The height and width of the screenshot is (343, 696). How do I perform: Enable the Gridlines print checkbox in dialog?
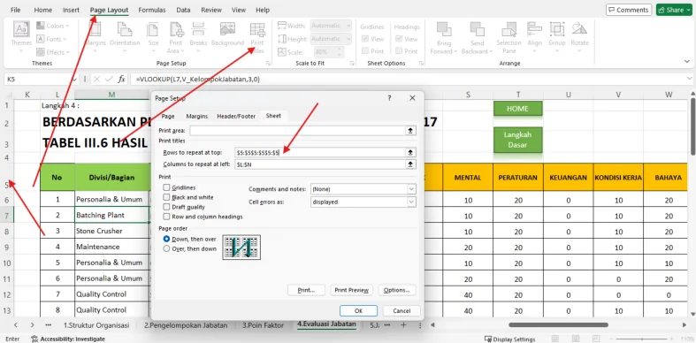166,187
